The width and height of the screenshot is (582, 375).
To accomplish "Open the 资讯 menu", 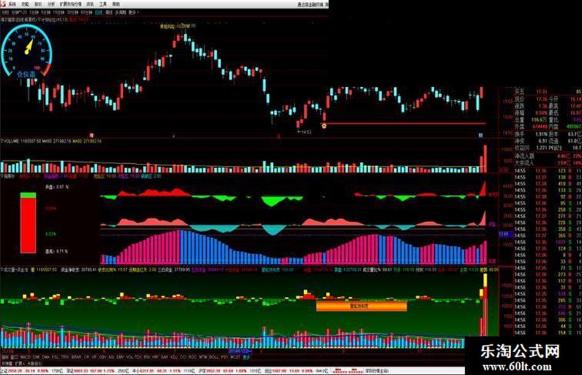I will pyautogui.click(x=90, y=4).
